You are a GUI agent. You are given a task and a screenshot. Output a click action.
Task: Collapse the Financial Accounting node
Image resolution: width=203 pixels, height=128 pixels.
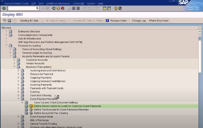pos(7,45)
